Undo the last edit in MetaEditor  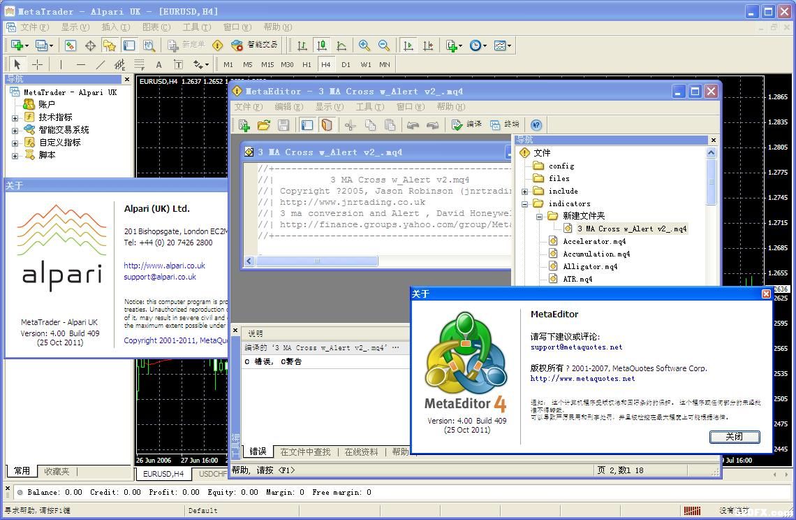[413, 125]
